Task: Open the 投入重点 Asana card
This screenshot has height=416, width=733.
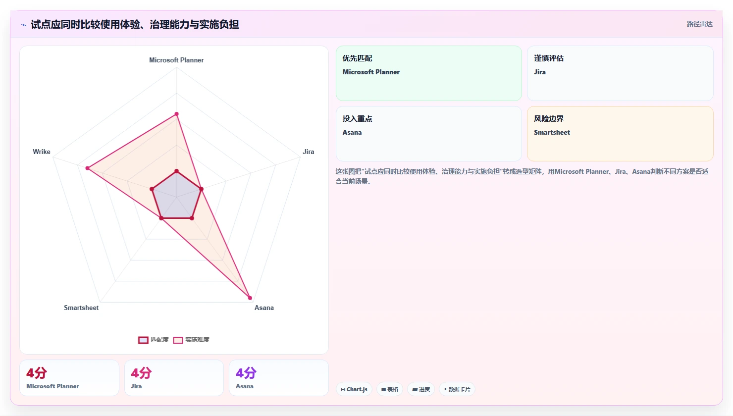Action: pos(429,134)
